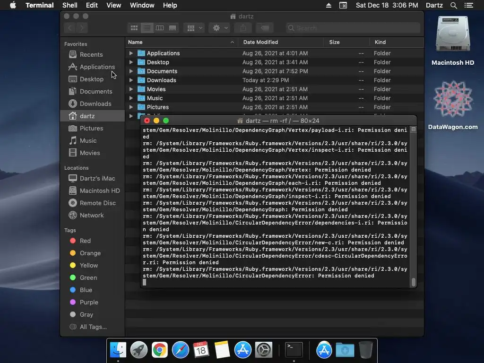The width and height of the screenshot is (484, 363).
Task: Open App Store icon beside Notes in Dock
Action: [242, 350]
